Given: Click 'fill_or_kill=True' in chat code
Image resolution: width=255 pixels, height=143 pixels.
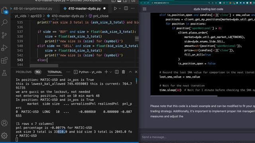Looking at the screenshot, I should pyautogui.click(x=198, y=55).
